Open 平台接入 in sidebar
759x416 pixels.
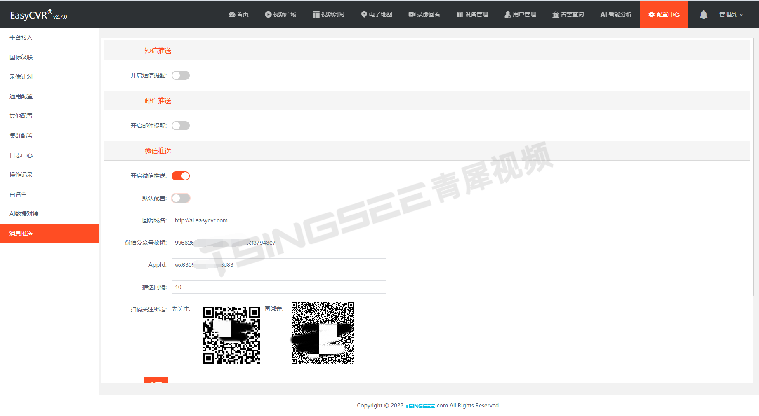(49, 37)
